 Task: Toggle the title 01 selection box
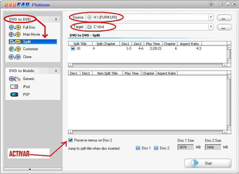[x=73, y=48]
